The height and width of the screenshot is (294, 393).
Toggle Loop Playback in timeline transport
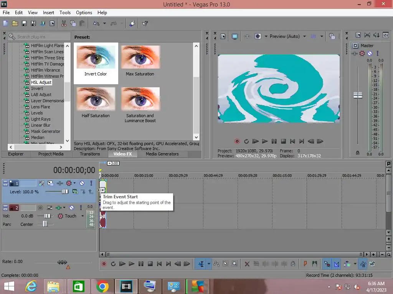click(113, 264)
